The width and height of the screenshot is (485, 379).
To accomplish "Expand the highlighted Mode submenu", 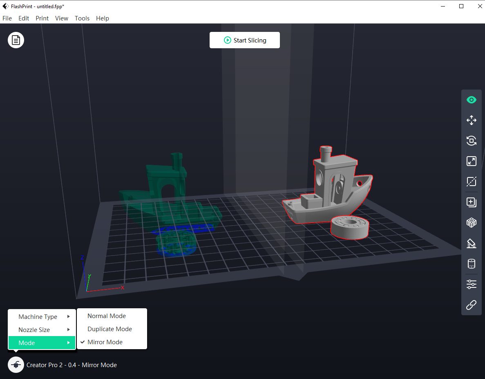I will click(42, 343).
